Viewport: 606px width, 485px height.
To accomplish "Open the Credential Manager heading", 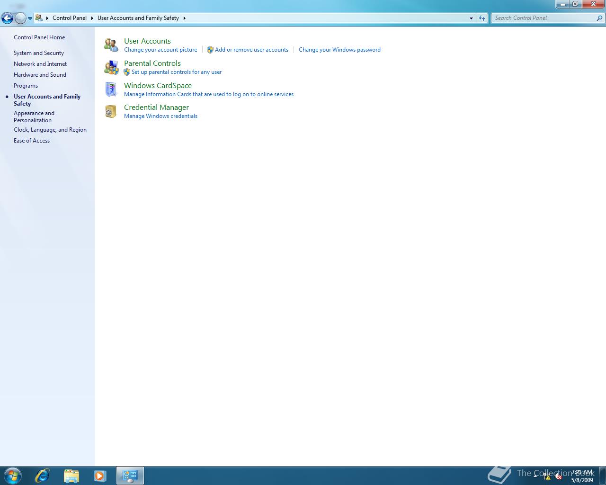I will click(x=156, y=108).
